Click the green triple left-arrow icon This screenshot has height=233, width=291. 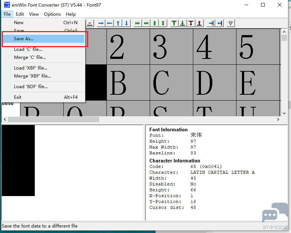[146, 23]
